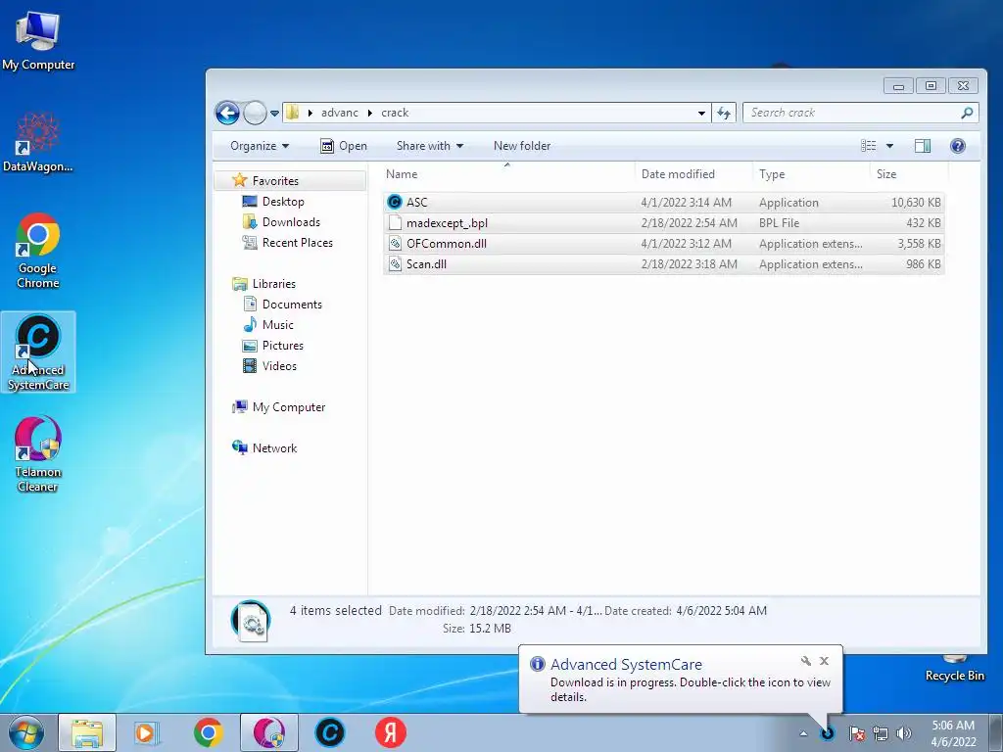The height and width of the screenshot is (752, 1003).
Task: Select the Scan.dll file
Action: click(x=663, y=264)
